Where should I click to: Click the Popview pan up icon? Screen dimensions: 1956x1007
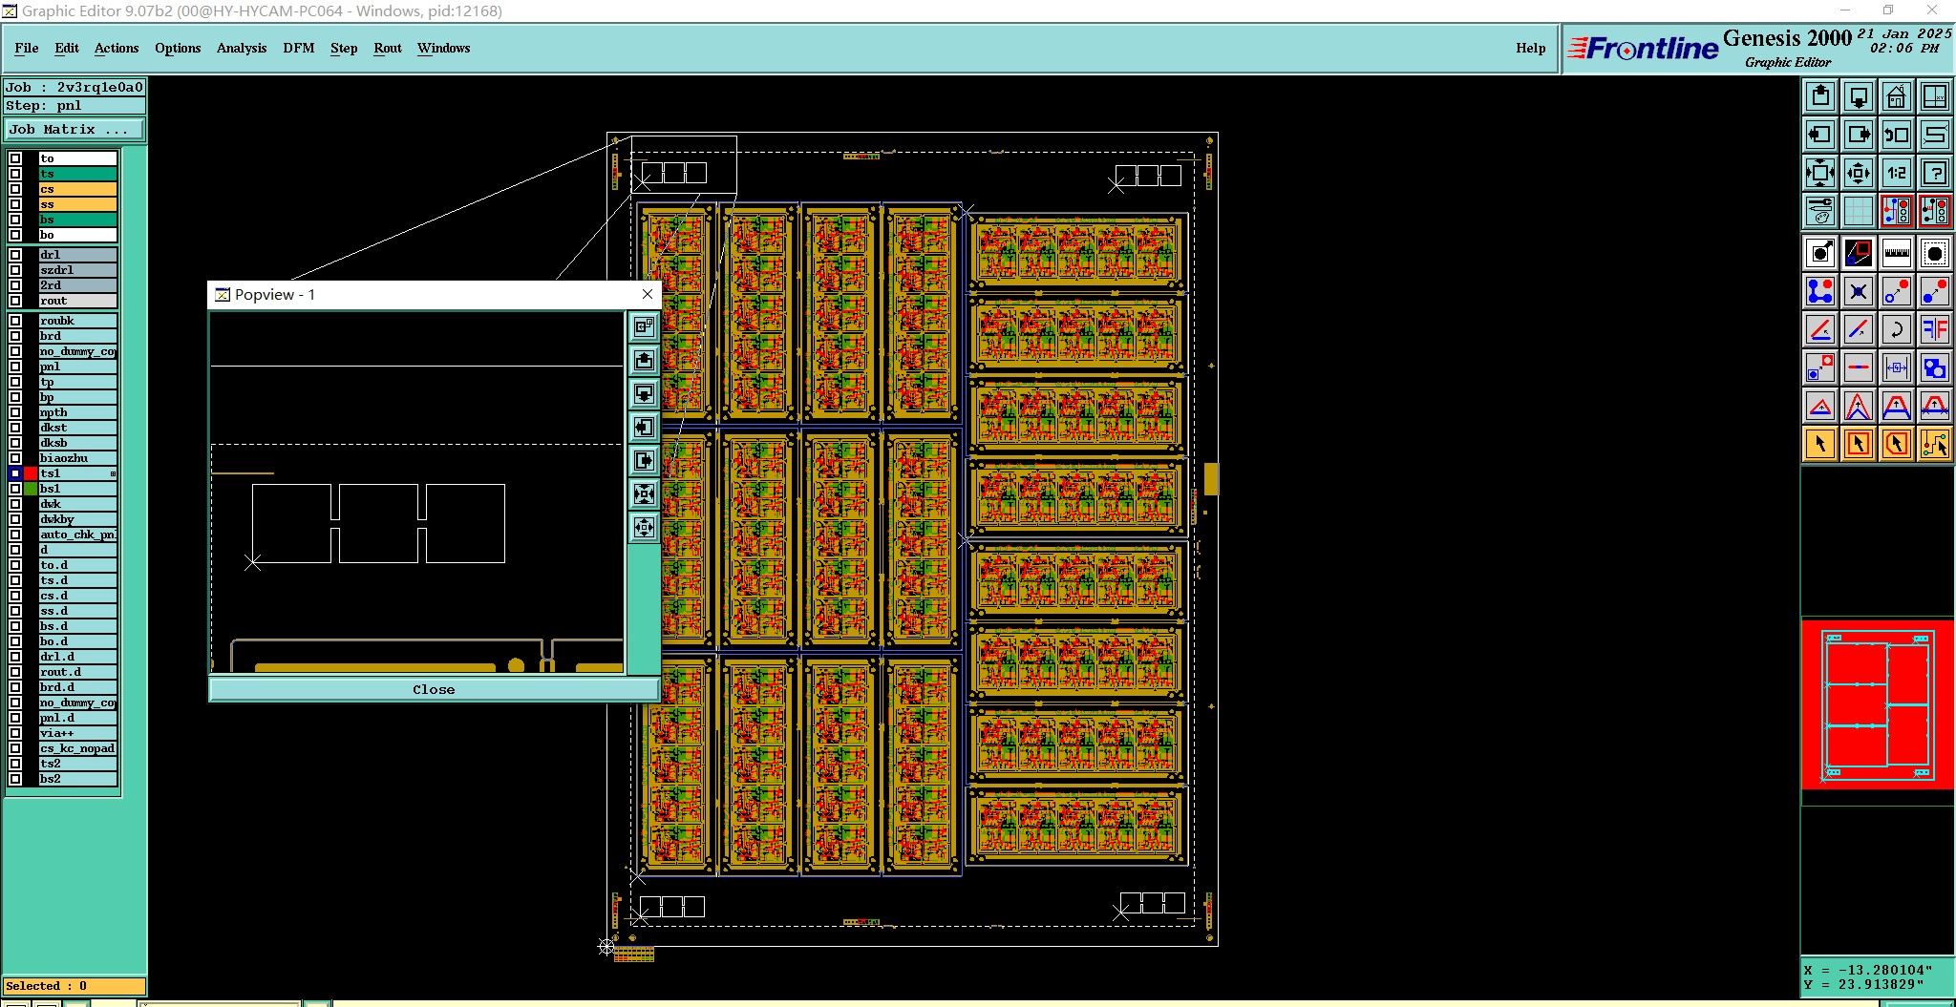[645, 360]
